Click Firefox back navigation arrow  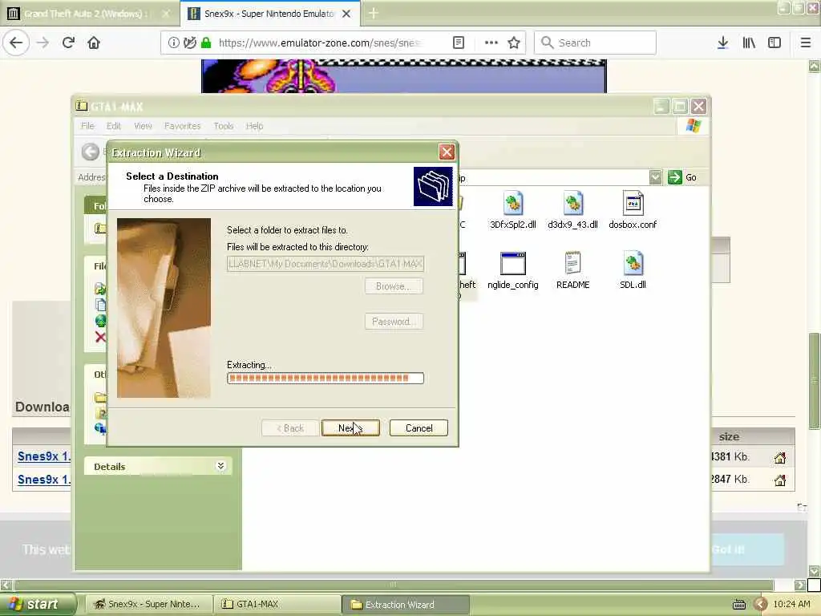(x=16, y=43)
